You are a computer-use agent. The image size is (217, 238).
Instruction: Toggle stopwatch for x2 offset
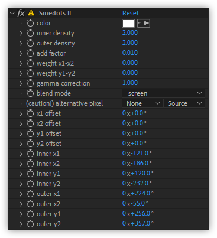point(30,123)
